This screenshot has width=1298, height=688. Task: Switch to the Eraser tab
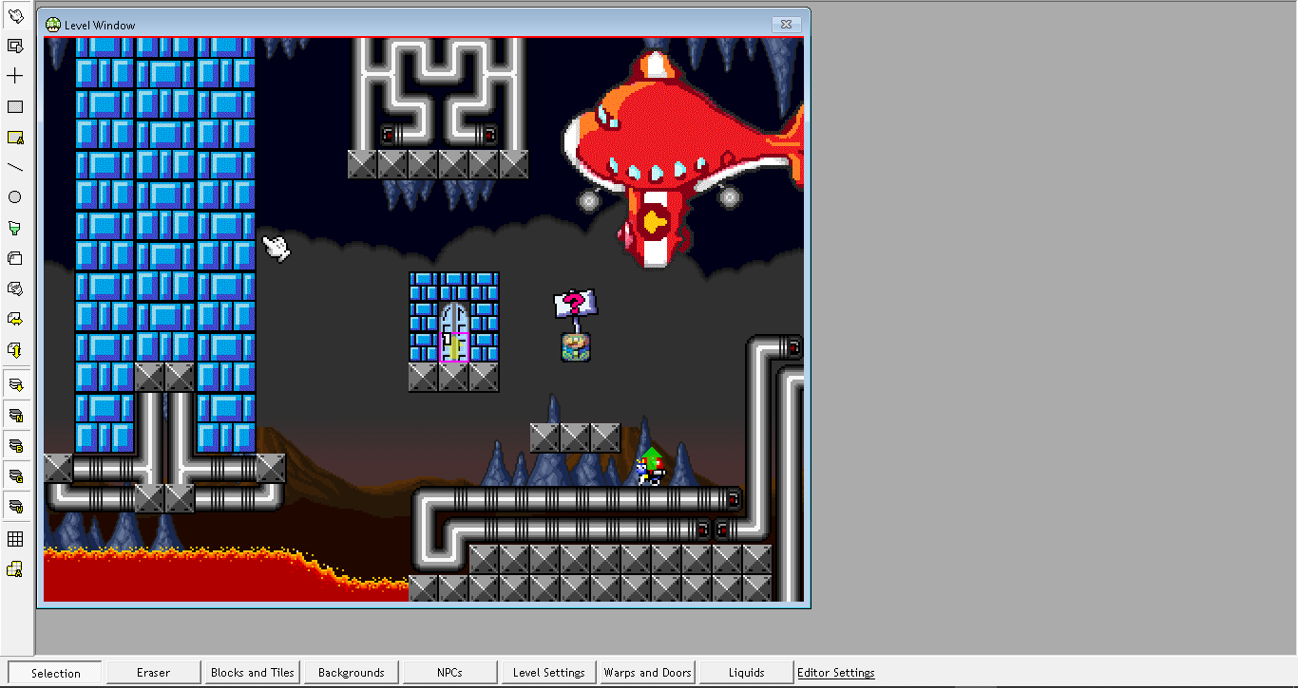click(x=153, y=673)
